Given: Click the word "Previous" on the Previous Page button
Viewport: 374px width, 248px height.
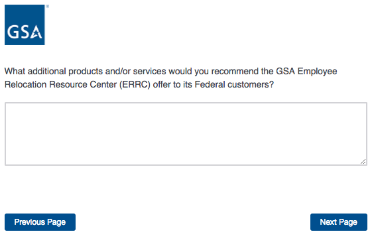Looking at the screenshot, I should [30, 222].
